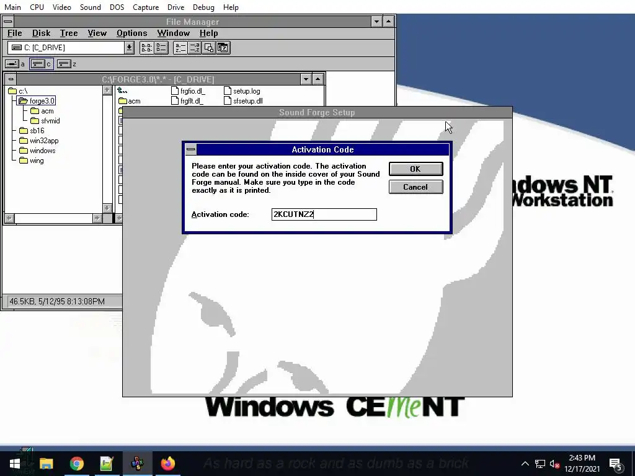Image resolution: width=635 pixels, height=476 pixels.
Task: Select windows folder in tree
Action: point(37,151)
